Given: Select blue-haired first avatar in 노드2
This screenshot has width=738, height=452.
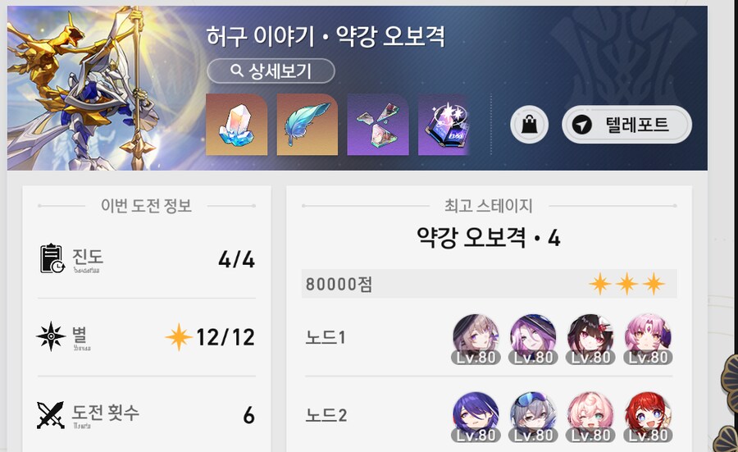Looking at the screenshot, I should click(x=476, y=418).
